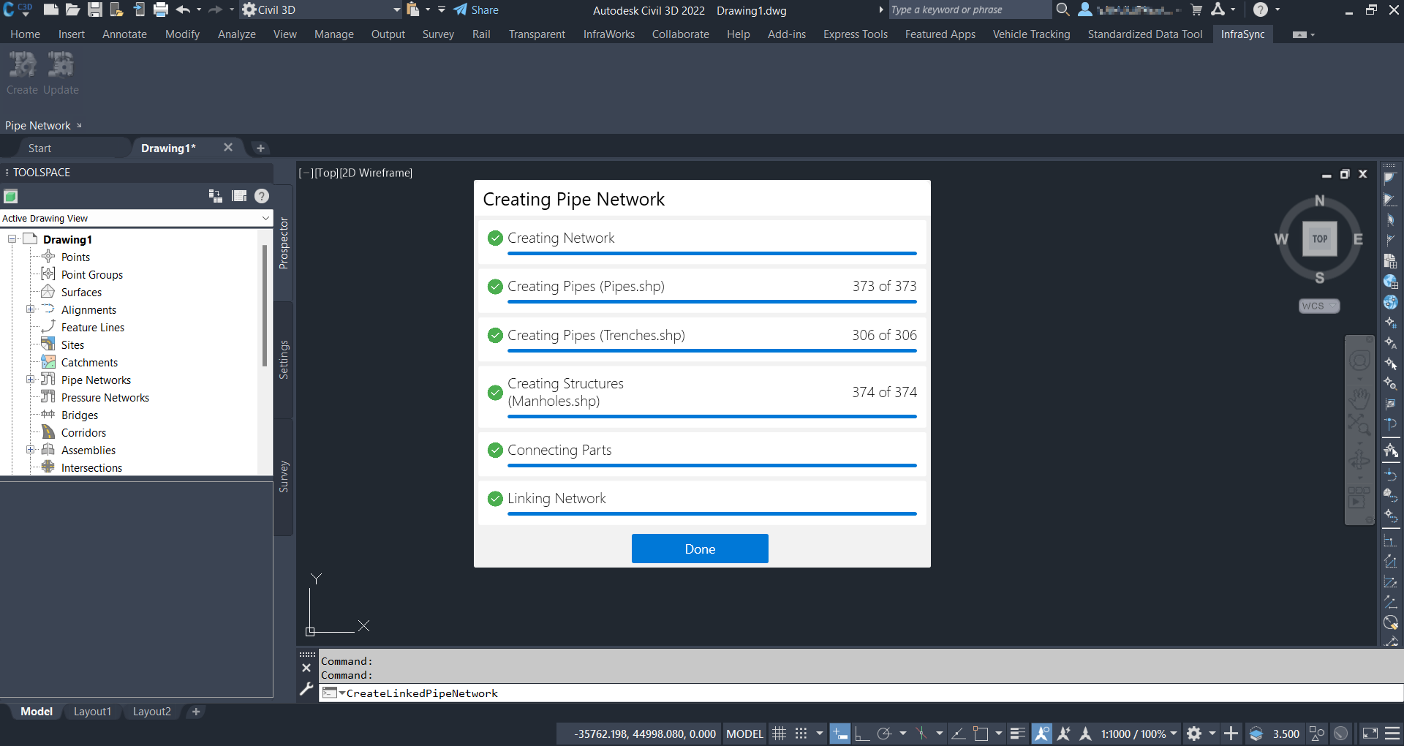Click the green cube icon in Toolspace

pyautogui.click(x=10, y=196)
